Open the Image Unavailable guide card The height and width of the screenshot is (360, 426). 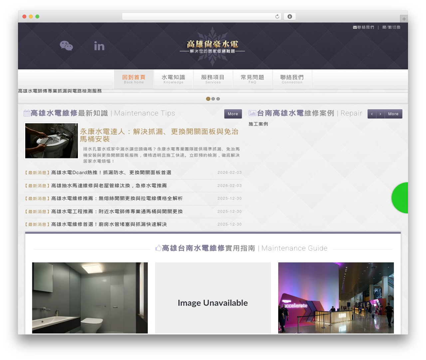[x=213, y=298]
